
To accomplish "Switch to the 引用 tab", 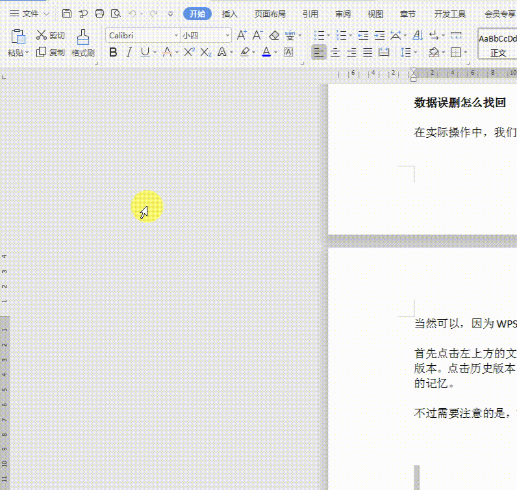I will pos(310,14).
